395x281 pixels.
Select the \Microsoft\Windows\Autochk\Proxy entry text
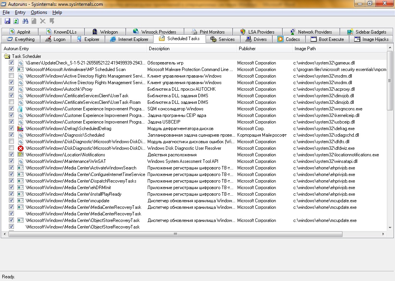(x=59, y=89)
